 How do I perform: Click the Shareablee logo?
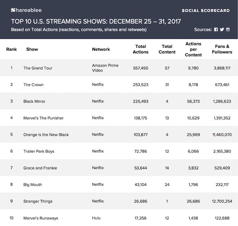(26, 10)
